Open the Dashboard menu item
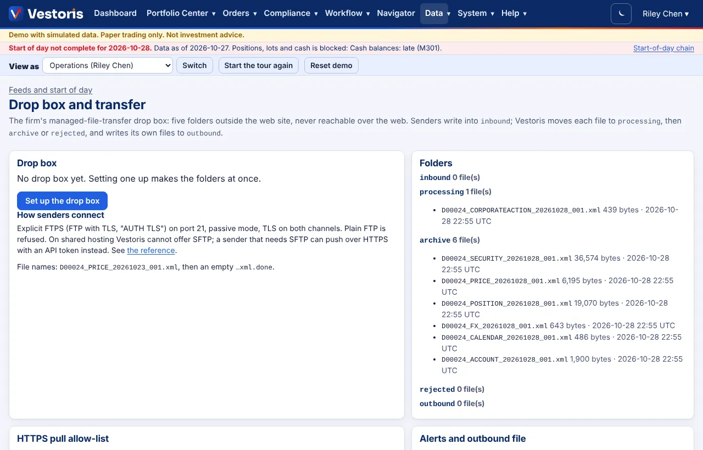The height and width of the screenshot is (450, 703). pyautogui.click(x=115, y=13)
